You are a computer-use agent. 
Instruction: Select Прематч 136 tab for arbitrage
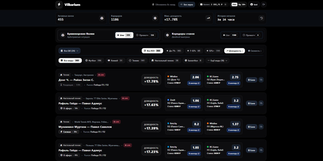[145, 35]
